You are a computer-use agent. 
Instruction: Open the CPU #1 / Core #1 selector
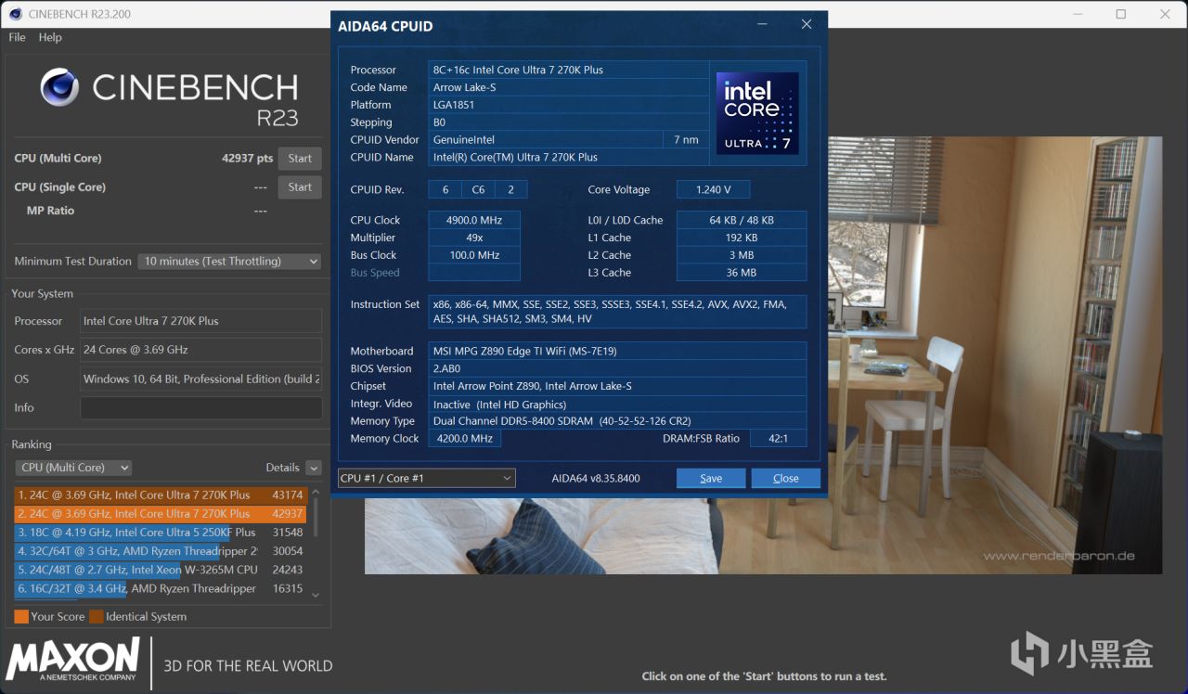click(426, 478)
